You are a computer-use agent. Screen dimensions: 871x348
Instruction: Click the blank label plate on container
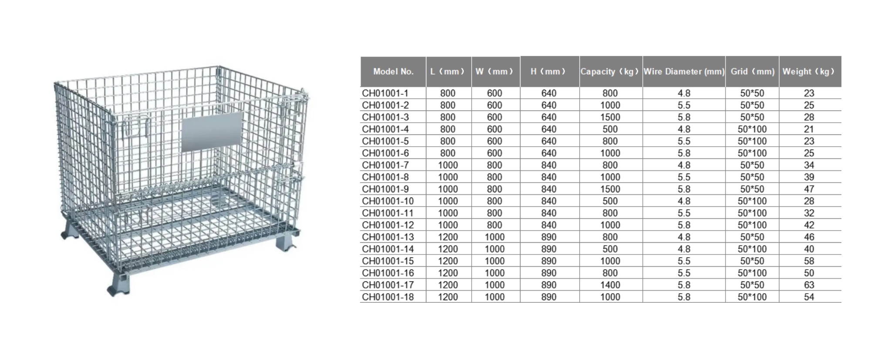tap(212, 131)
